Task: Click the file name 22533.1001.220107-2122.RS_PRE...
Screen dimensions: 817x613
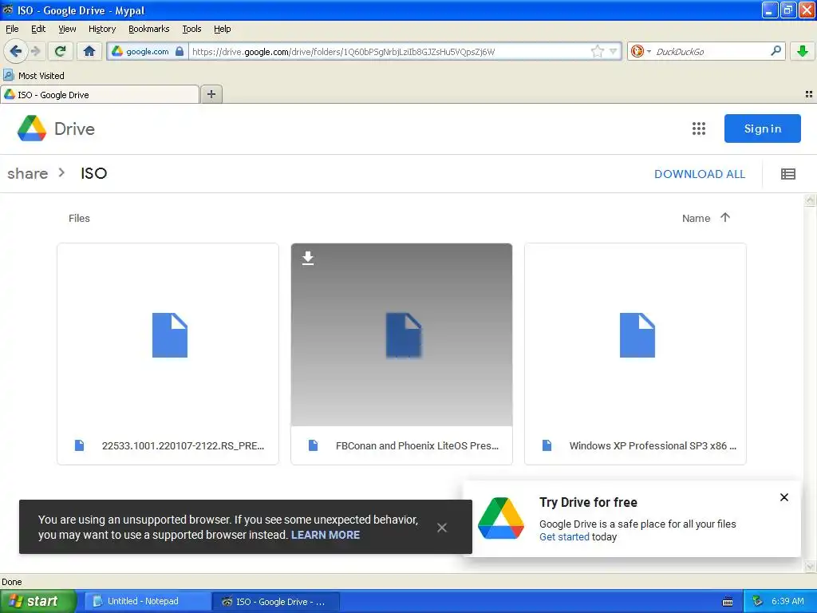Action: pyautogui.click(x=183, y=445)
